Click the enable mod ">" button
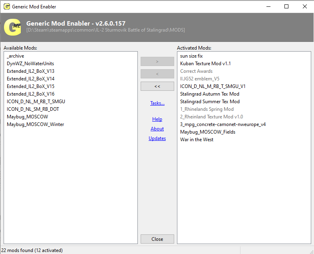Viewport: 314px width, 254px height. (x=157, y=61)
